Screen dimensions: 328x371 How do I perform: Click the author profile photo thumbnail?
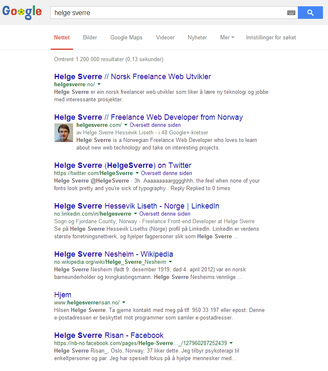coord(63,133)
